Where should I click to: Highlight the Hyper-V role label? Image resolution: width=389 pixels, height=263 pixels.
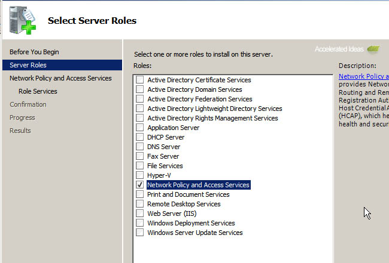tap(159, 175)
